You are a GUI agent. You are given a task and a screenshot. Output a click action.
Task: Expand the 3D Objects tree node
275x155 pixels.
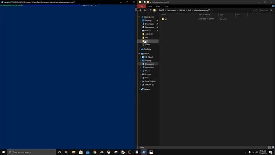[141, 57]
